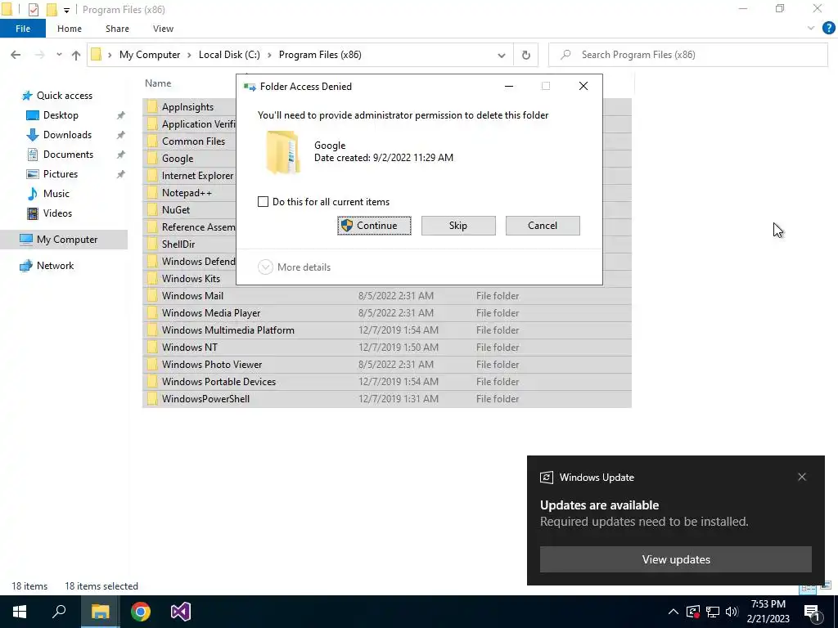
Task: Open Pictures in the navigation pane
Action: pos(61,174)
